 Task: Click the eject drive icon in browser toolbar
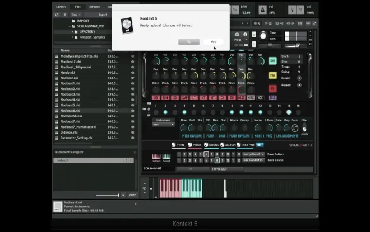point(65,15)
